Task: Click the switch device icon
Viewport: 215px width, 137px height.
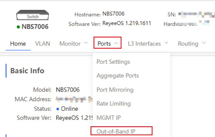Action: coord(33,16)
